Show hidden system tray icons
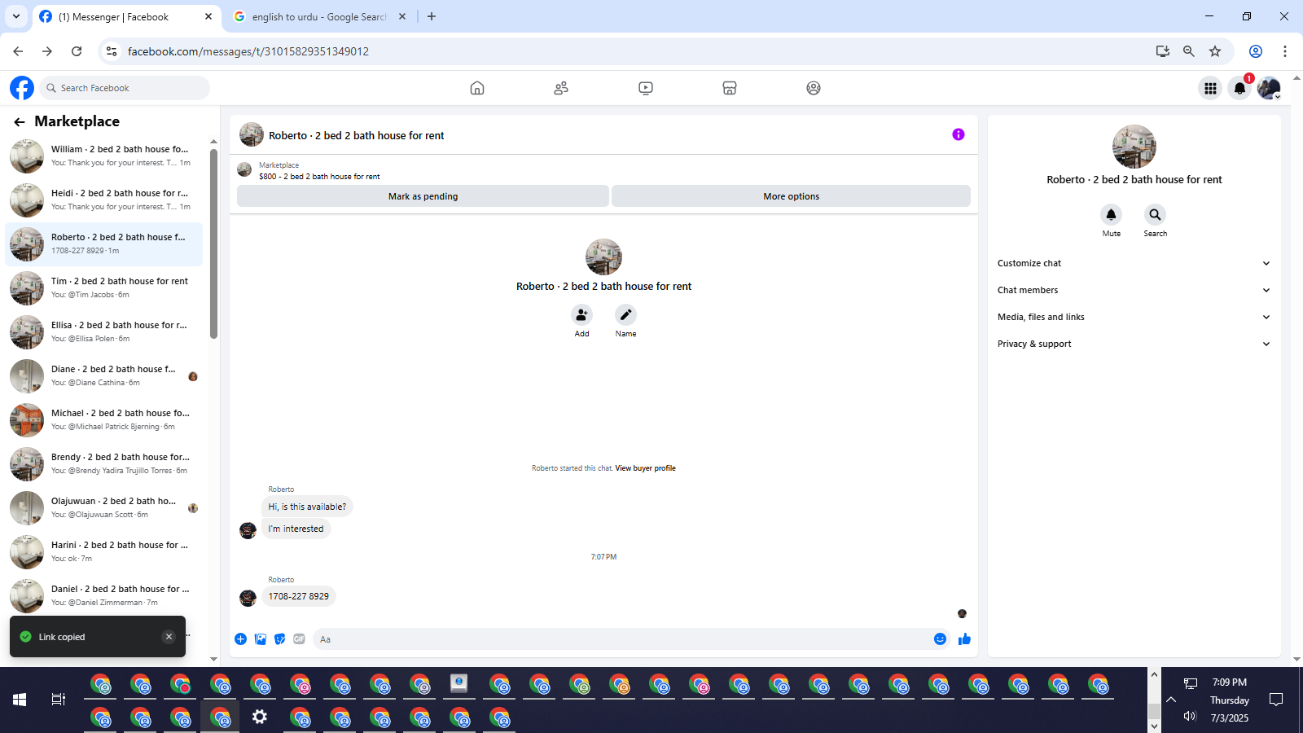Viewport: 1303px width, 733px height. (1171, 700)
